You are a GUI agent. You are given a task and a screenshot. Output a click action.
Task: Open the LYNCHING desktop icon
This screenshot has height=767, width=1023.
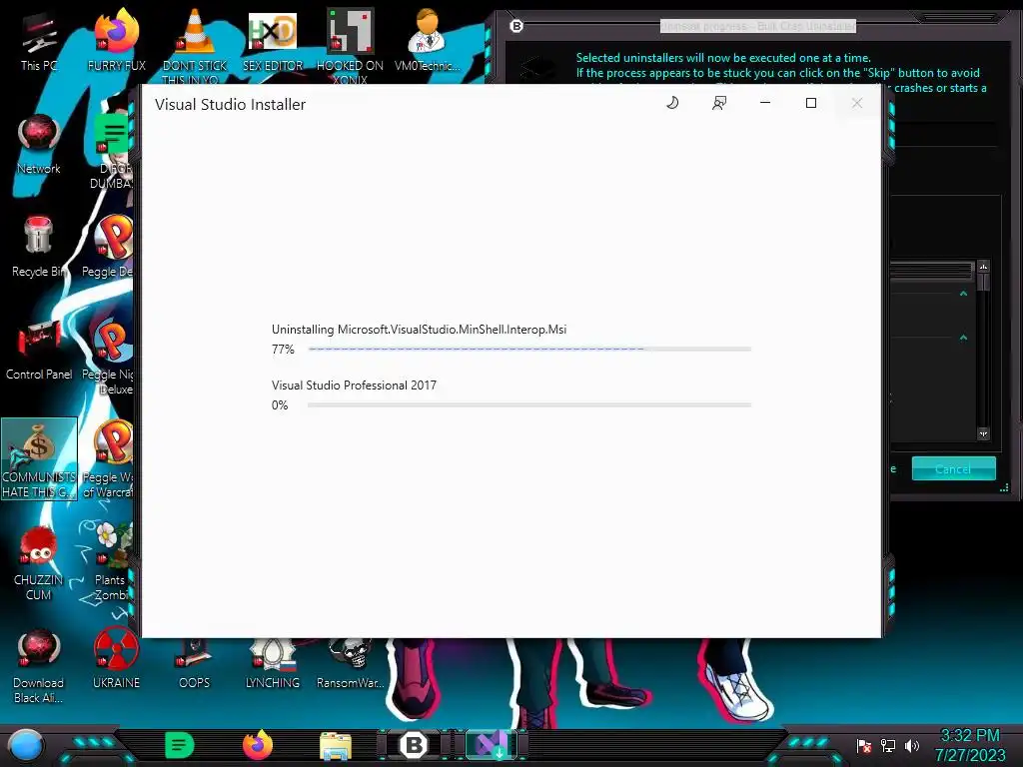pyautogui.click(x=273, y=662)
